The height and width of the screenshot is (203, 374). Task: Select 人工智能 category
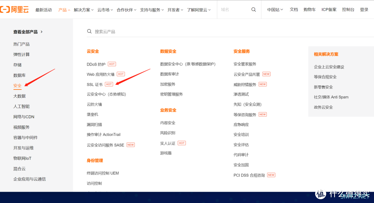21,106
